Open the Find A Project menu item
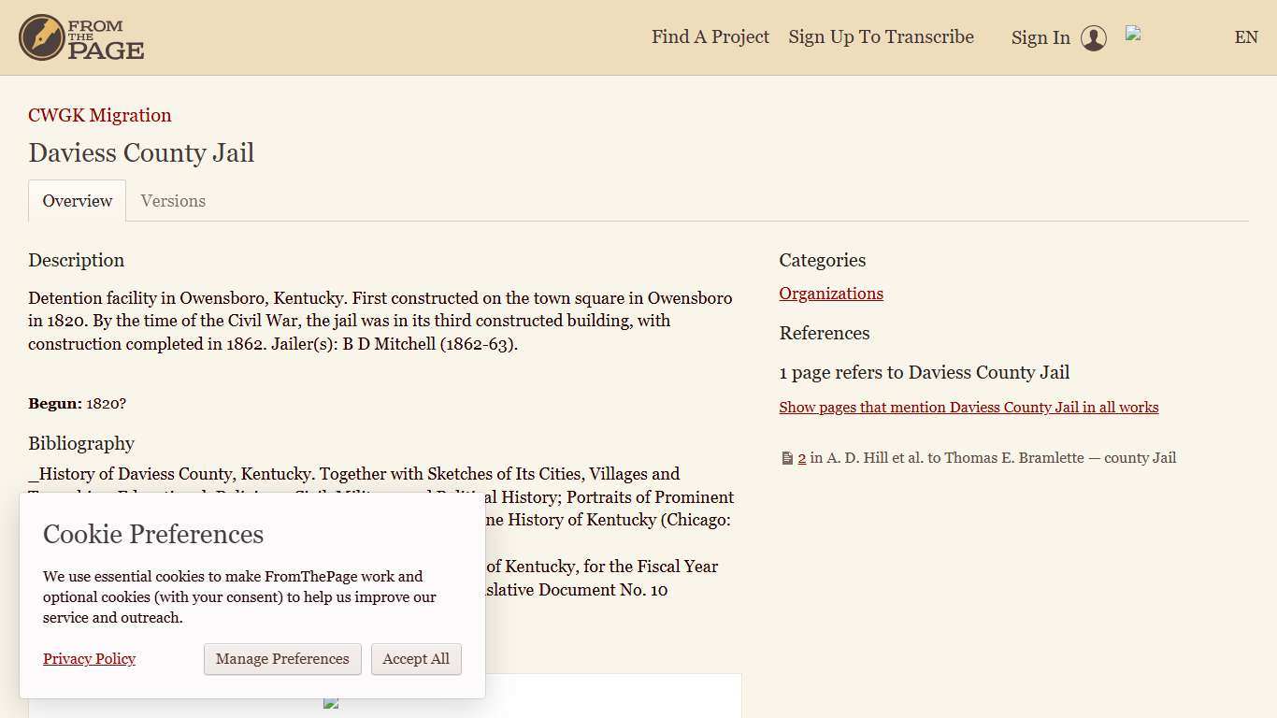The height and width of the screenshot is (718, 1277). click(710, 37)
